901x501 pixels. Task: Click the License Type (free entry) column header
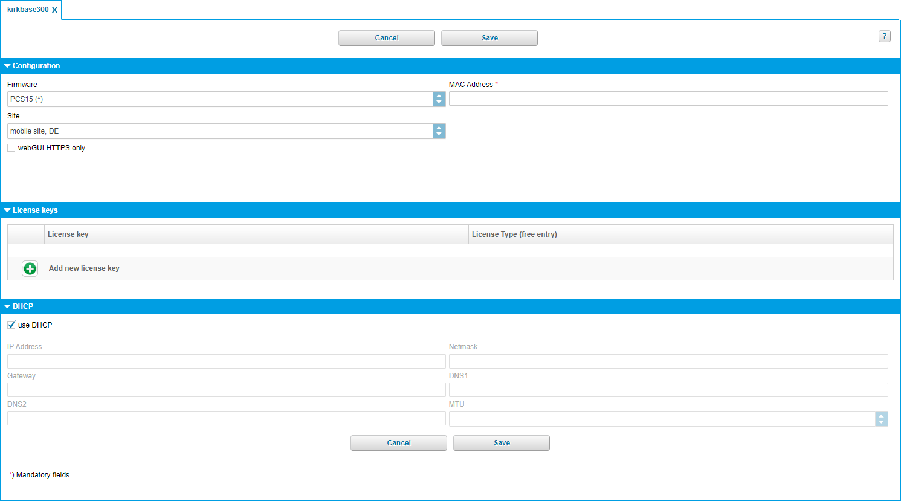(x=681, y=234)
